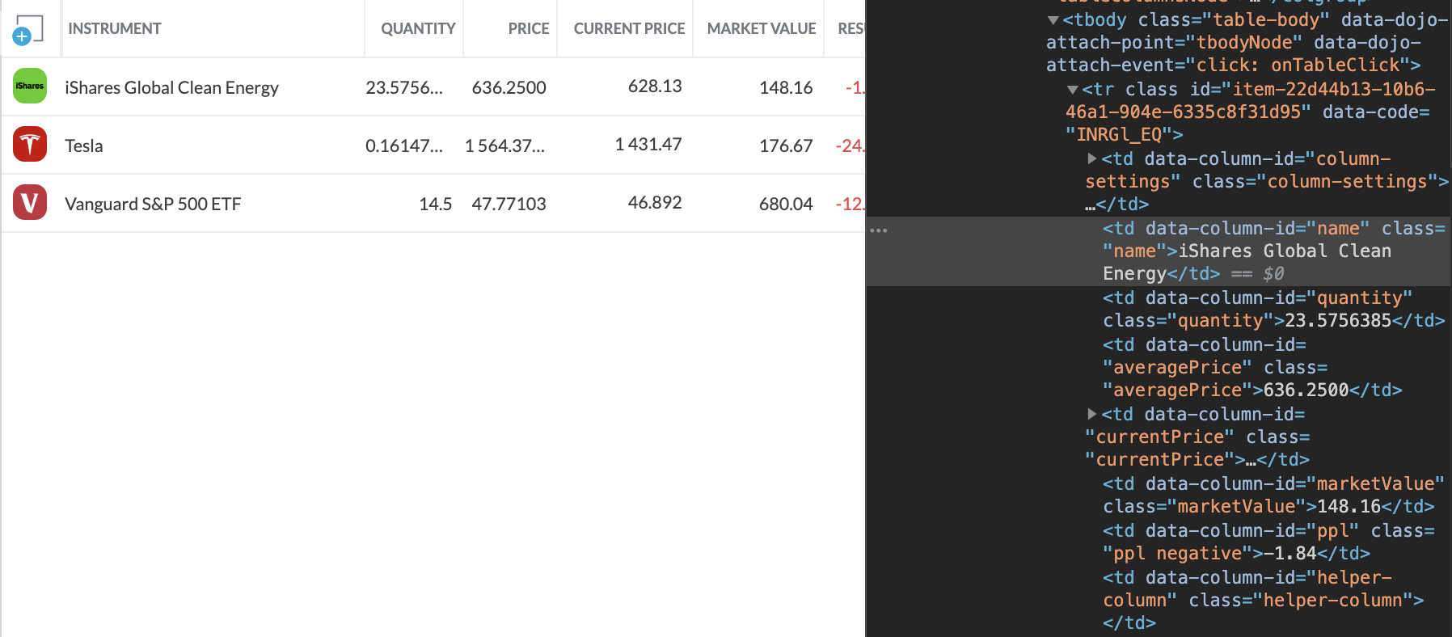Select the ppl negative td element
The height and width of the screenshot is (637, 1452).
point(1268,542)
